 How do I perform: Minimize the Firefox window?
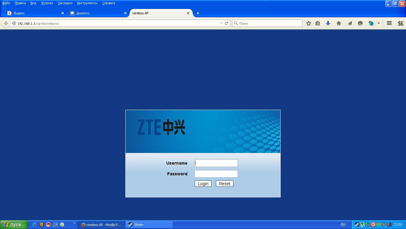[388, 4]
